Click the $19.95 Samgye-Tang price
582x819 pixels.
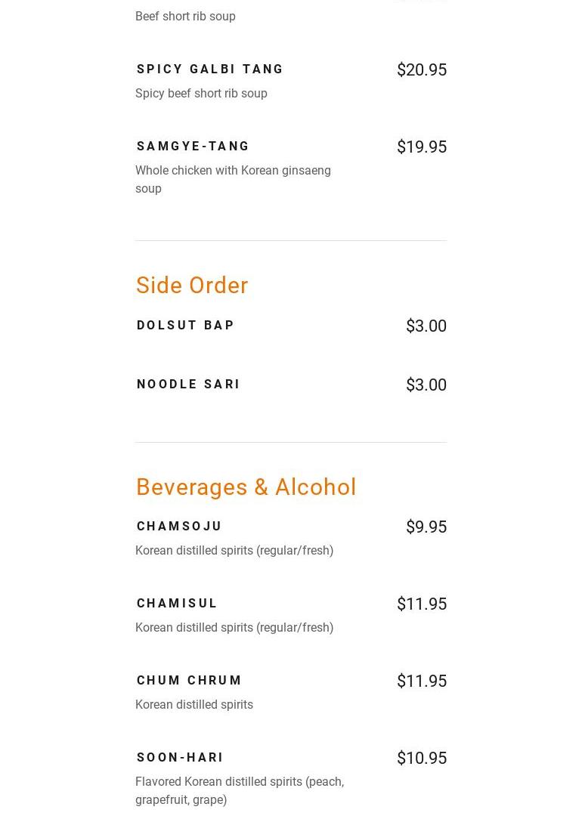(421, 147)
